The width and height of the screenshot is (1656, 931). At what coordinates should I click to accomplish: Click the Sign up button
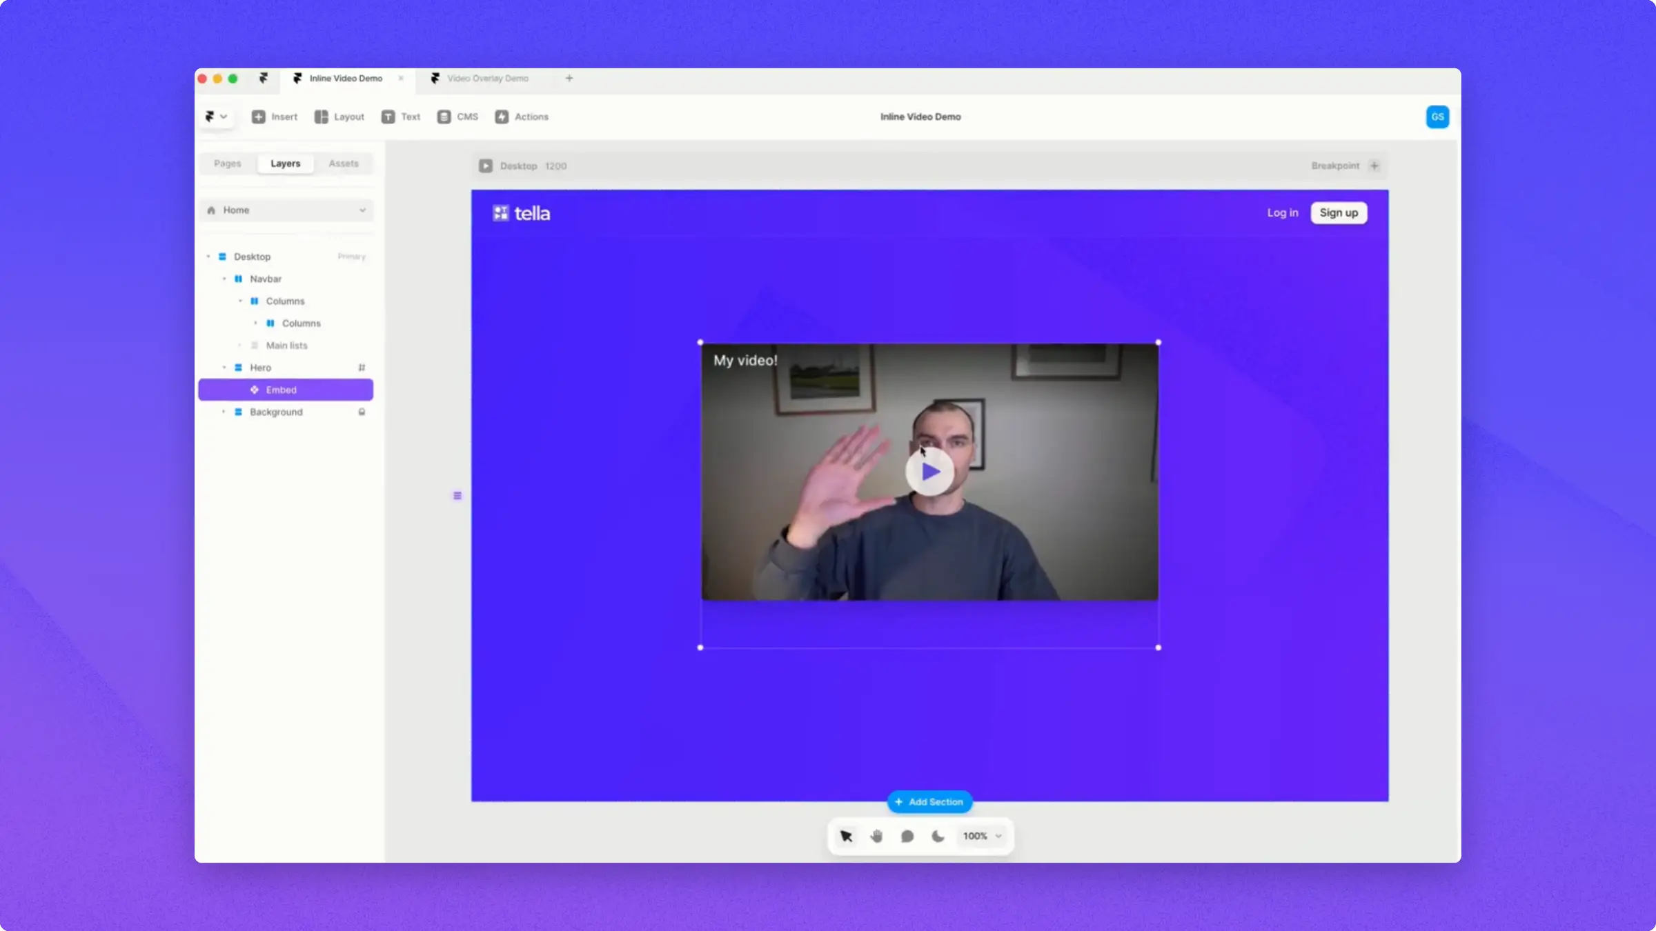[1338, 212]
